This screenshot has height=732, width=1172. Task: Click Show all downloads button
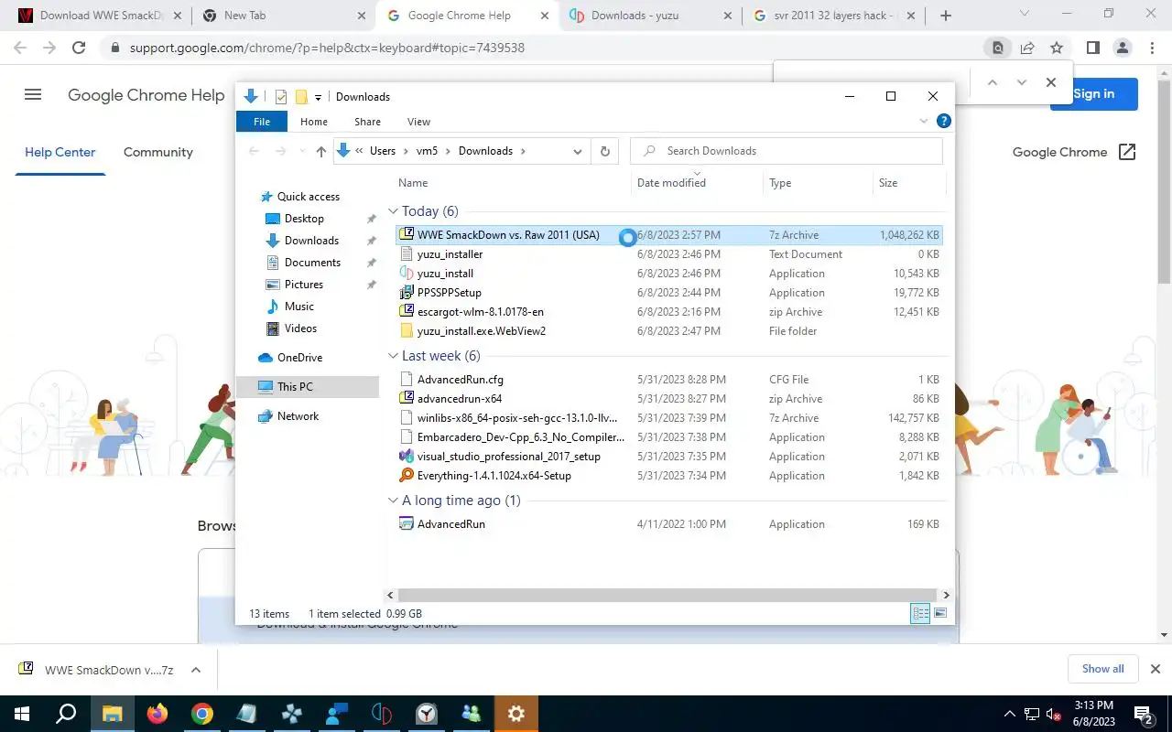(1102, 669)
